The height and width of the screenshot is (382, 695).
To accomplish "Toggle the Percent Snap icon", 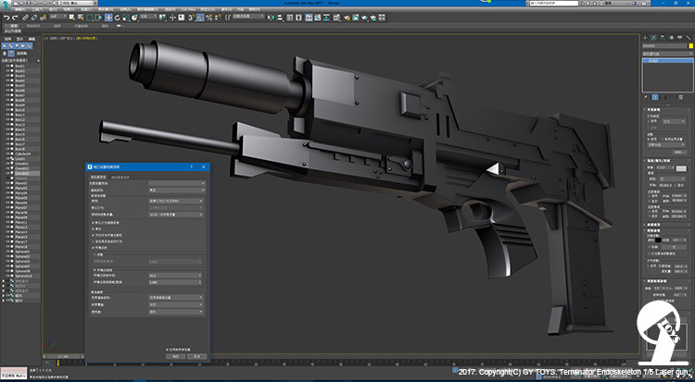I will pos(208,18).
